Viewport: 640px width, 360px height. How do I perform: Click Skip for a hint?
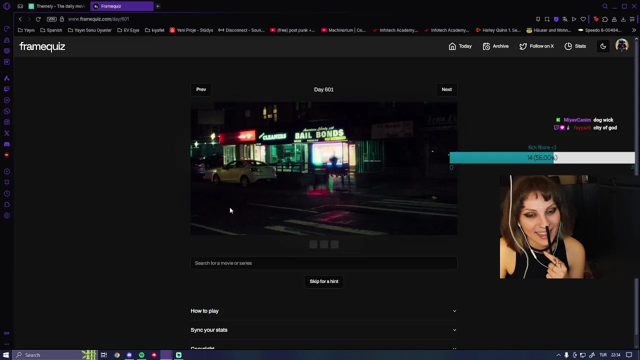click(x=324, y=281)
